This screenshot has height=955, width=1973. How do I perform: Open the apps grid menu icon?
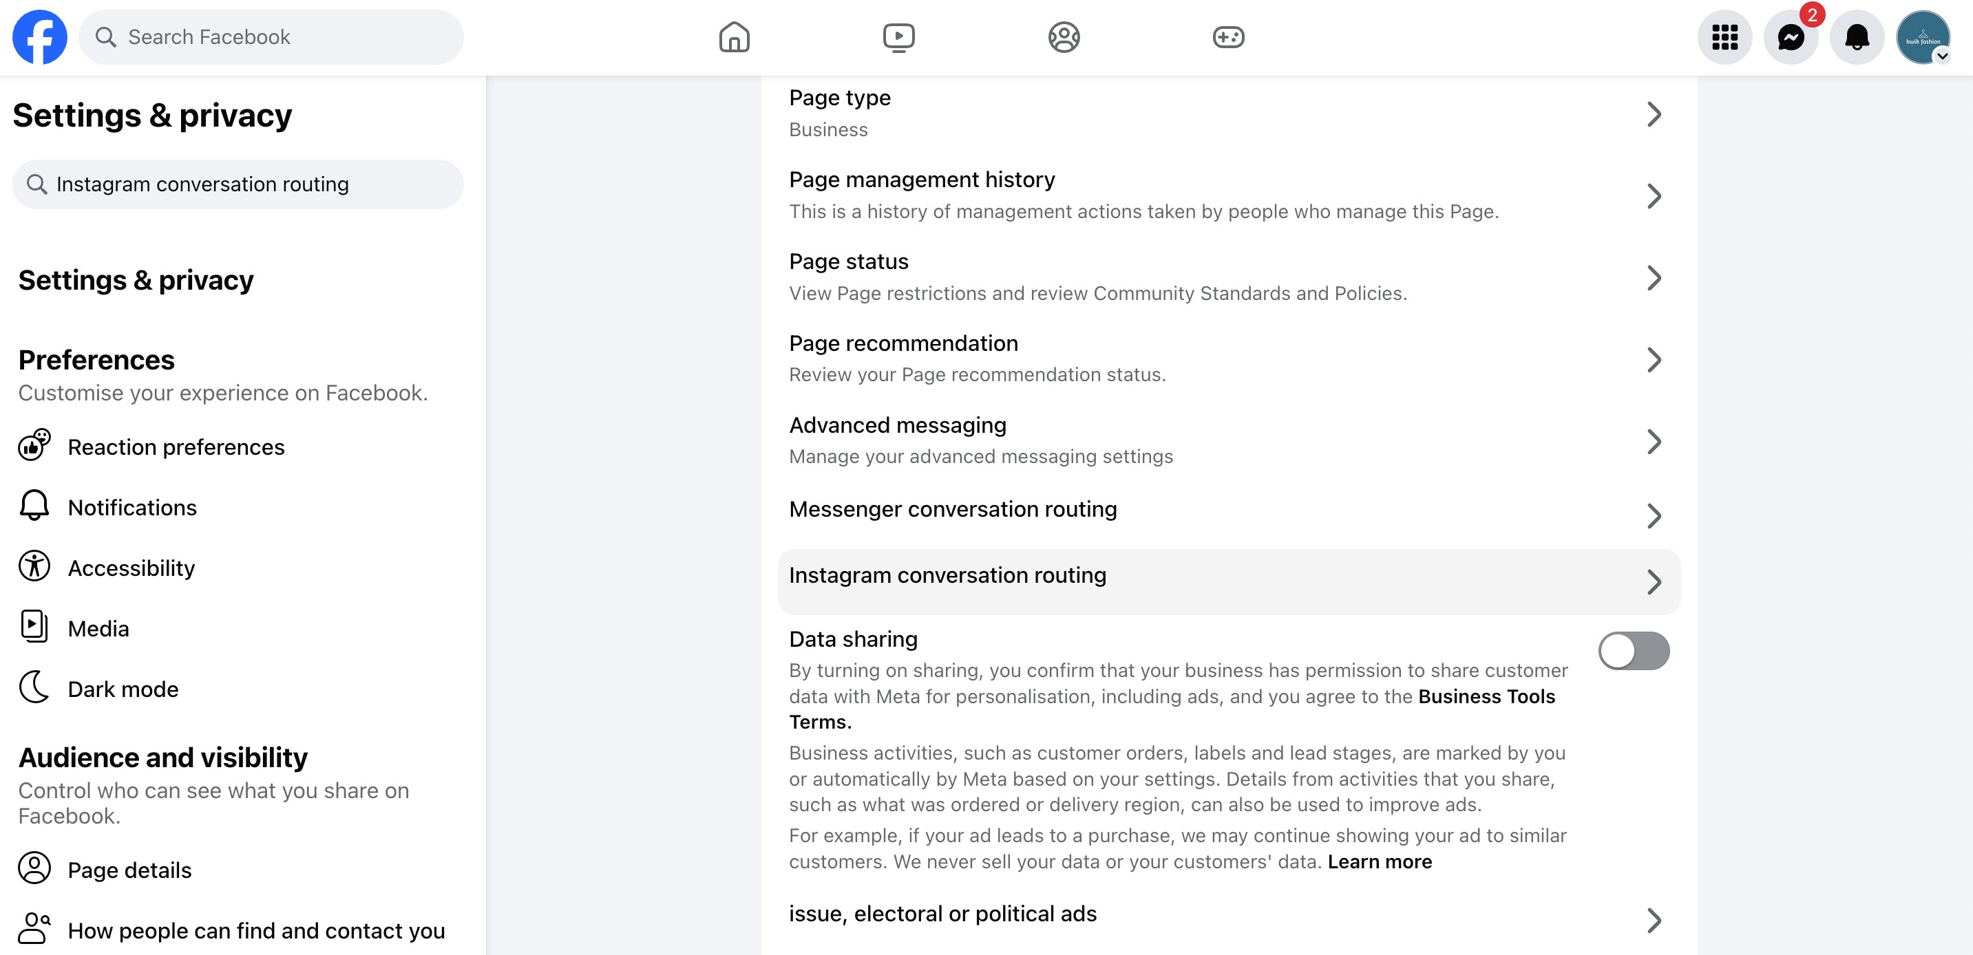(x=1725, y=36)
